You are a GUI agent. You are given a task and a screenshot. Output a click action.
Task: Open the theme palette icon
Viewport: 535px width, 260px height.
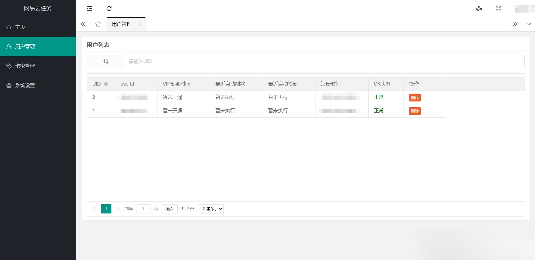479,9
